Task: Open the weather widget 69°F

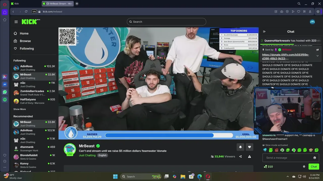Action: [13, 176]
